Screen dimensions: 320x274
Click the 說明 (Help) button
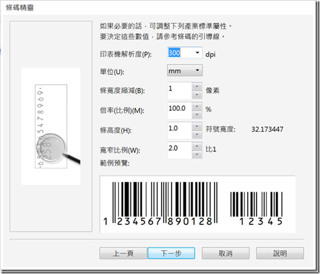280,253
